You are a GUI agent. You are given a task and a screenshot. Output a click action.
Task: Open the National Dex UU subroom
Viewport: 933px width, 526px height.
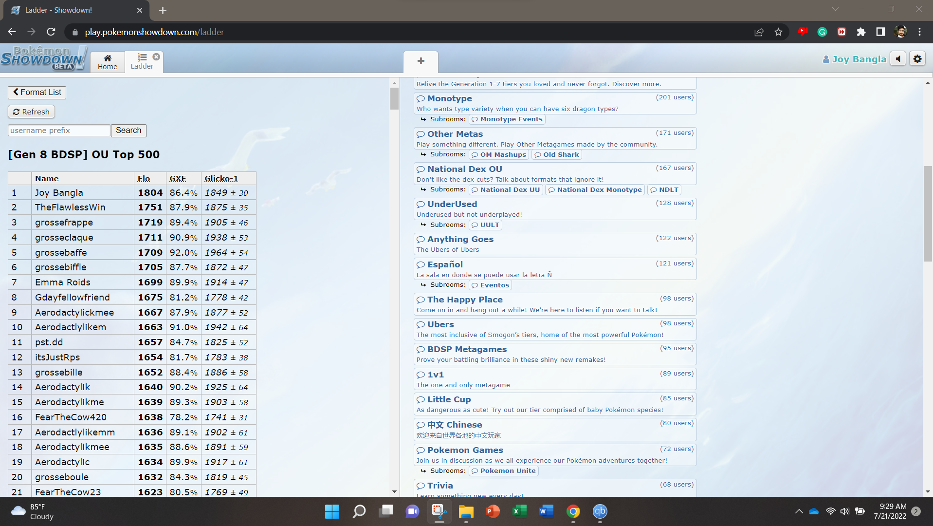(x=505, y=190)
